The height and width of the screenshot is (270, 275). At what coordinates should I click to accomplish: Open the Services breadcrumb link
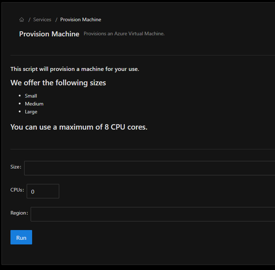coord(42,20)
